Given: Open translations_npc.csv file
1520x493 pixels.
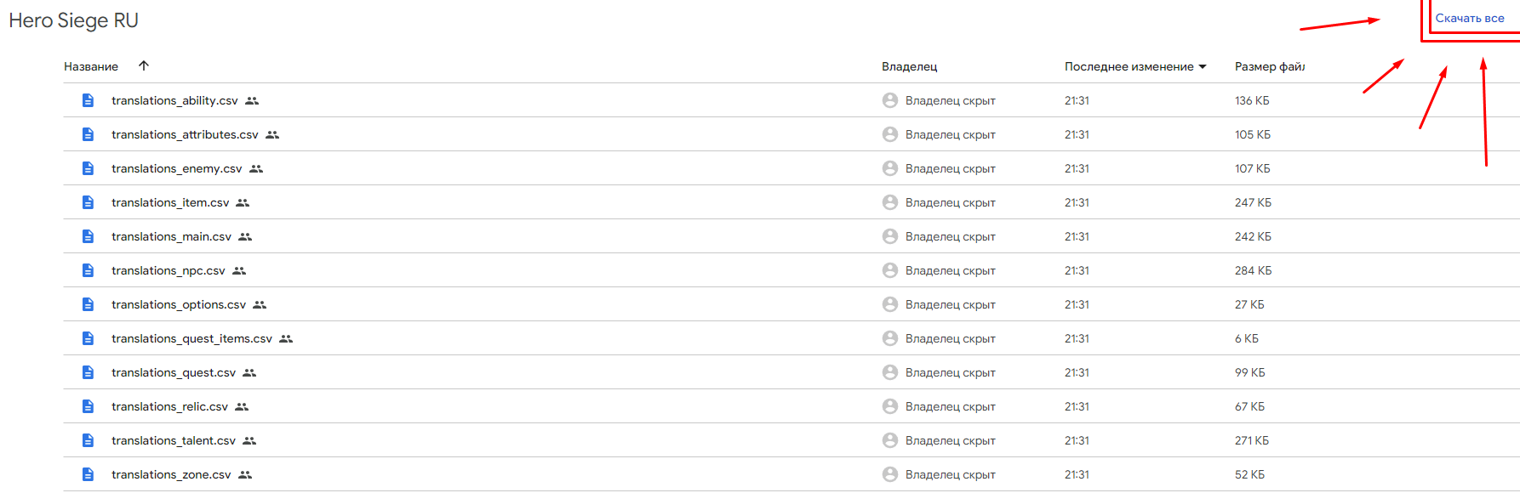Looking at the screenshot, I should coord(169,270).
